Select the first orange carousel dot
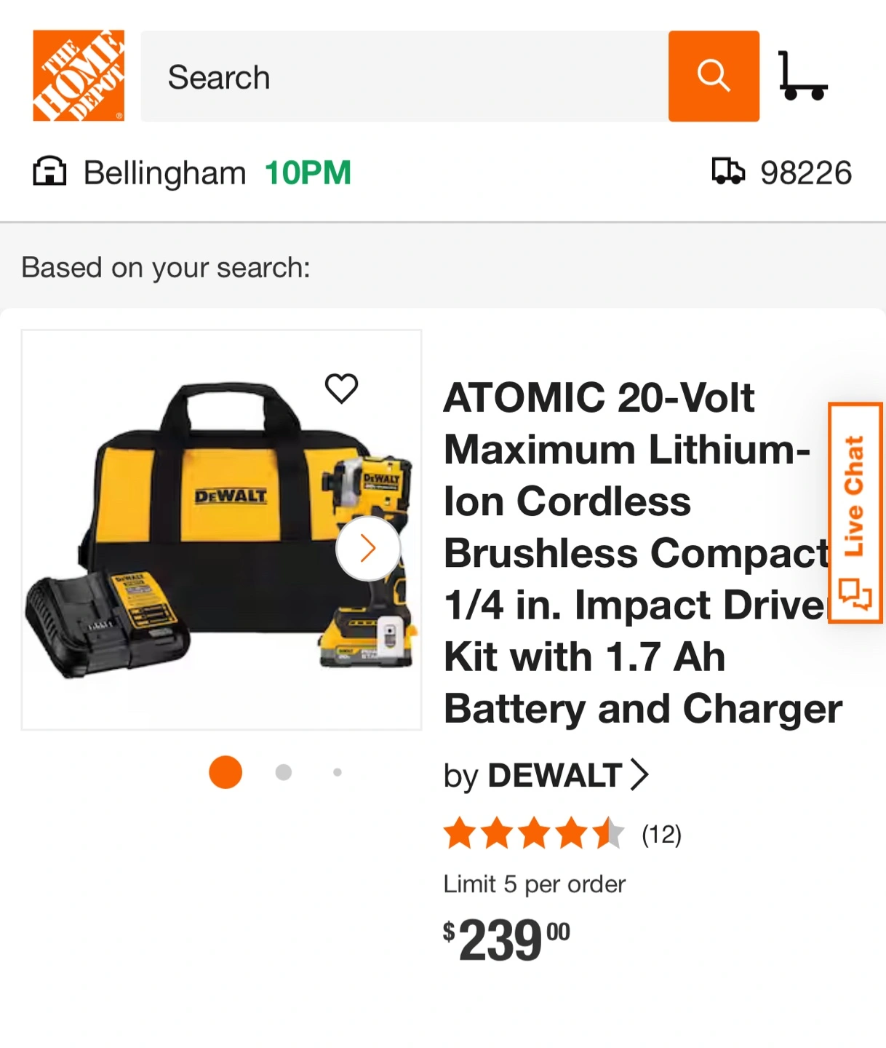886x1048 pixels. [x=226, y=772]
